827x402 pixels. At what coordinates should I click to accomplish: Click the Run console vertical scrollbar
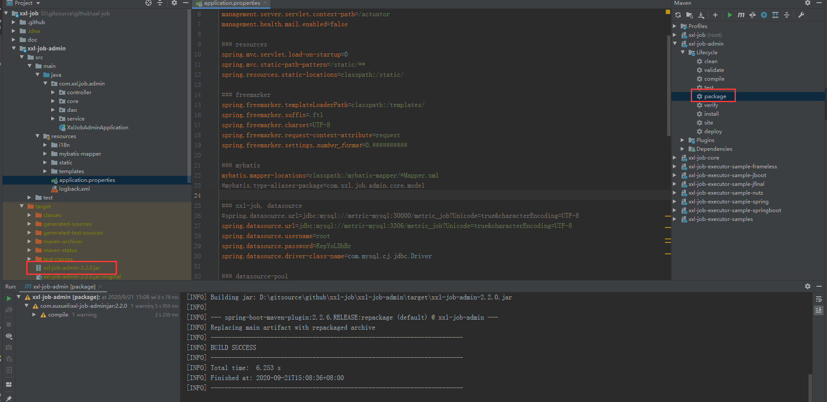pos(810,386)
